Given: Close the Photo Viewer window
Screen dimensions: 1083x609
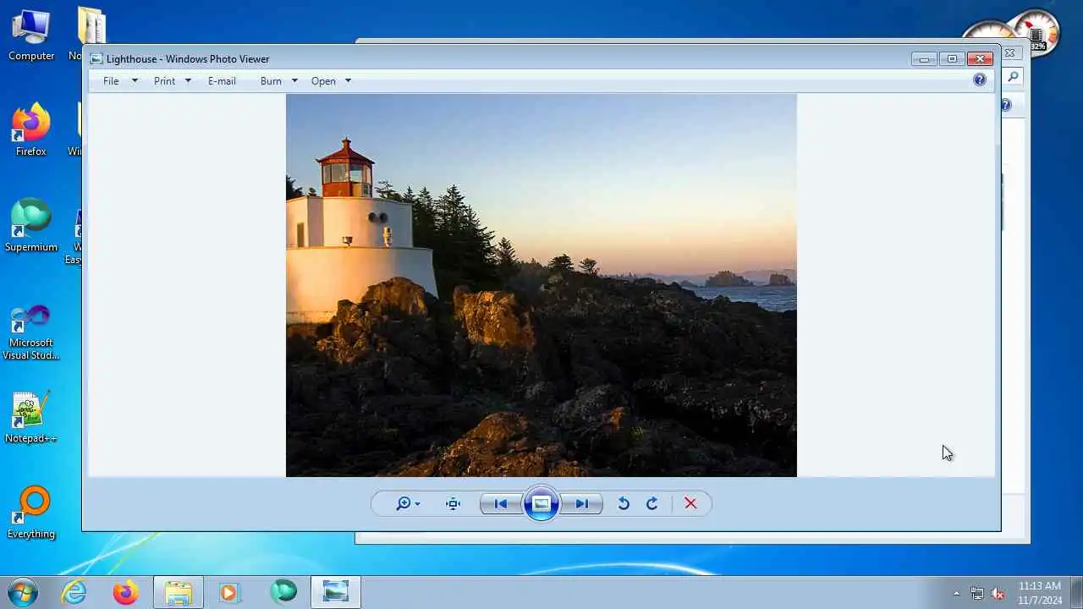Looking at the screenshot, I should [x=980, y=58].
